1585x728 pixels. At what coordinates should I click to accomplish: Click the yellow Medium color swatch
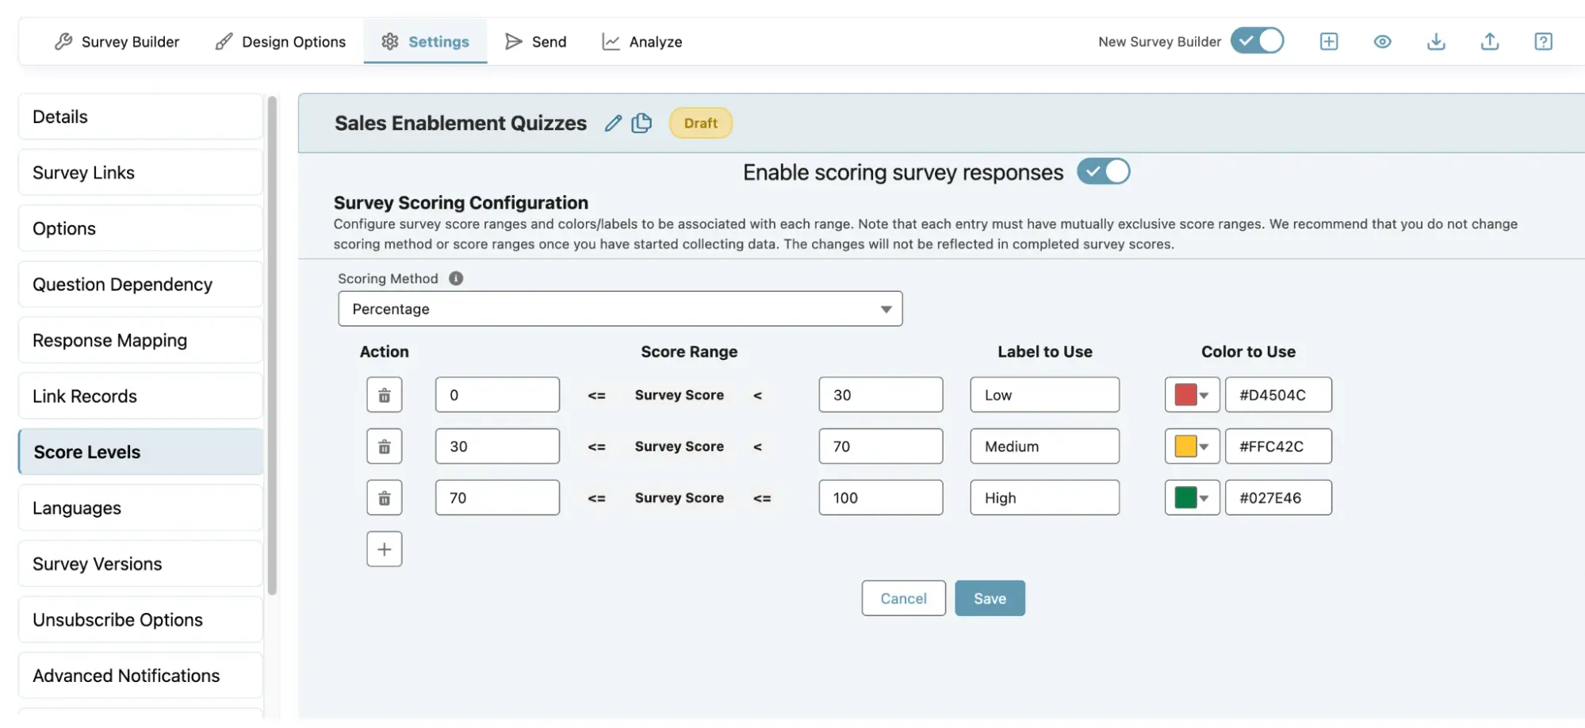click(1185, 446)
